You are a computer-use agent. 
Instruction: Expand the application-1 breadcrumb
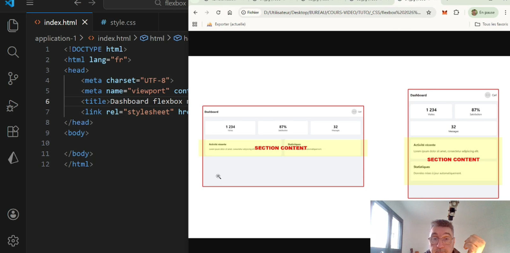point(55,39)
